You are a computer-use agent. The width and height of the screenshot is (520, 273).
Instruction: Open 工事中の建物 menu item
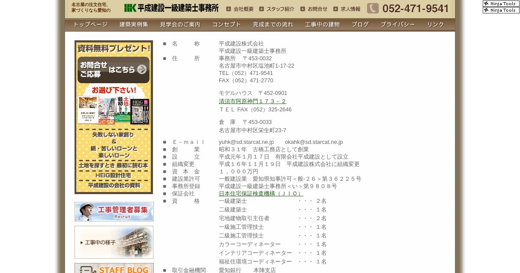322,25
